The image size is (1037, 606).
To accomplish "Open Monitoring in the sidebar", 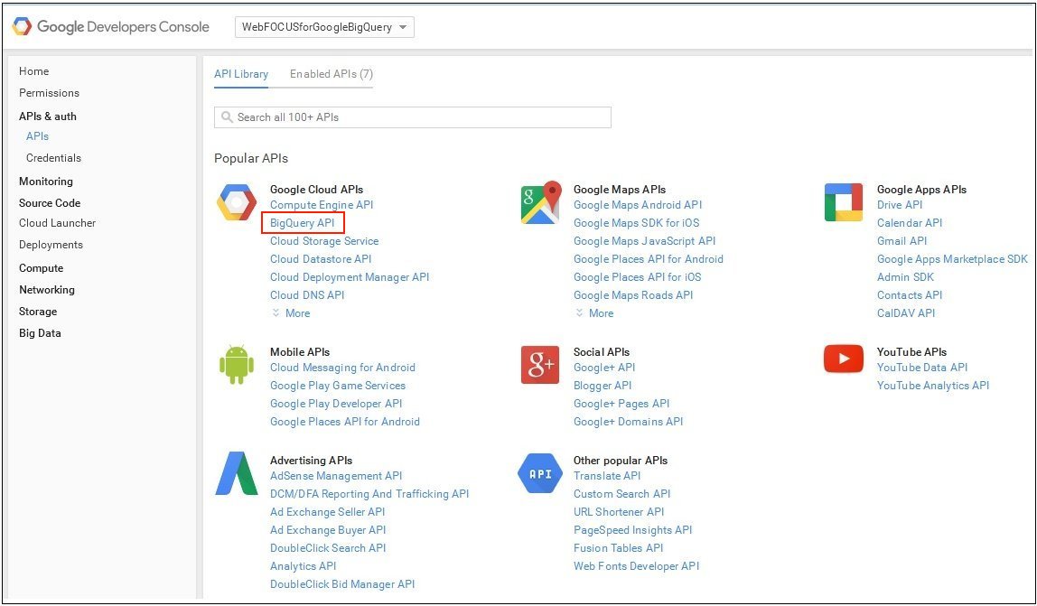I will 46,182.
